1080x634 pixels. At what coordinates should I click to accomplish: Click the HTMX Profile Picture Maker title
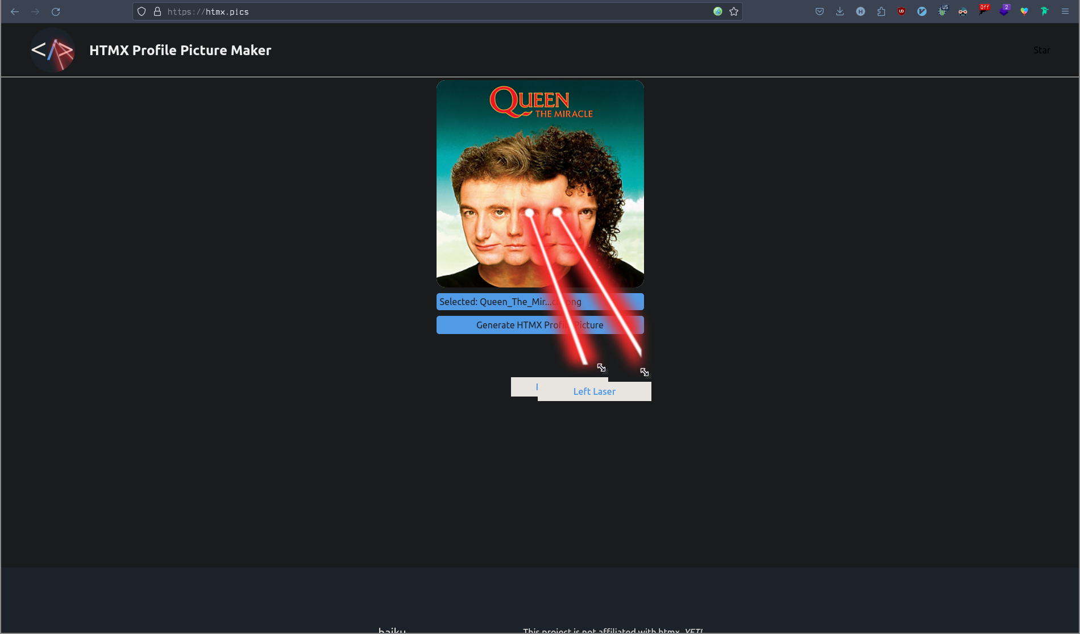pos(180,50)
